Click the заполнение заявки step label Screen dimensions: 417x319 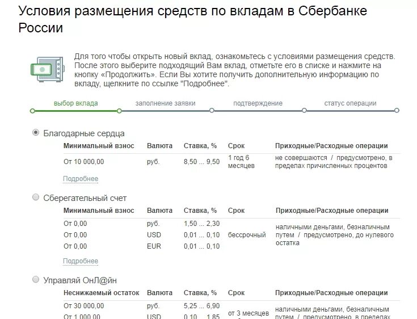click(x=166, y=103)
